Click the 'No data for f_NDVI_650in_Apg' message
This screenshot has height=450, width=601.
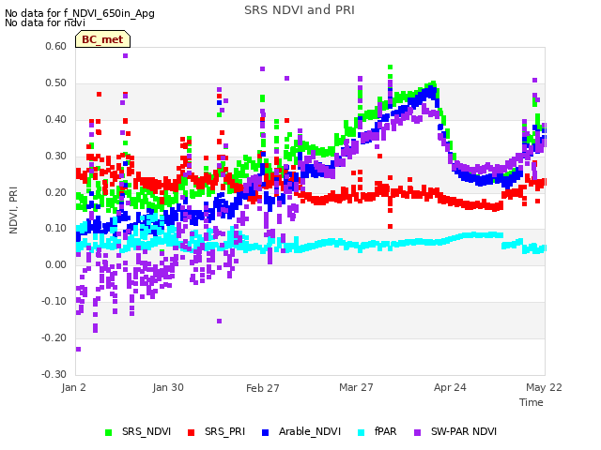tap(80, 13)
